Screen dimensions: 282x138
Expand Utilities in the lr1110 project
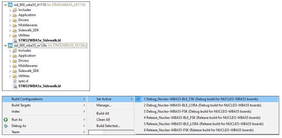click(x=10, y=35)
